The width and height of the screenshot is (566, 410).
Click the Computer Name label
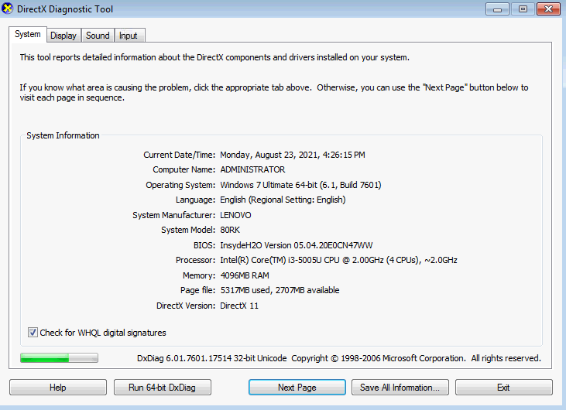[x=184, y=169]
